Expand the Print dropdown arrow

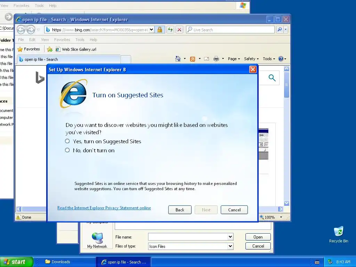(x=223, y=59)
